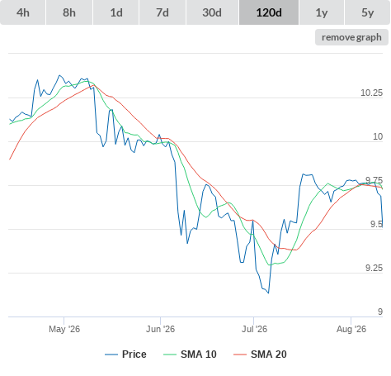Select the active 120d tab
This screenshot has height=376, width=391.
coord(269,12)
